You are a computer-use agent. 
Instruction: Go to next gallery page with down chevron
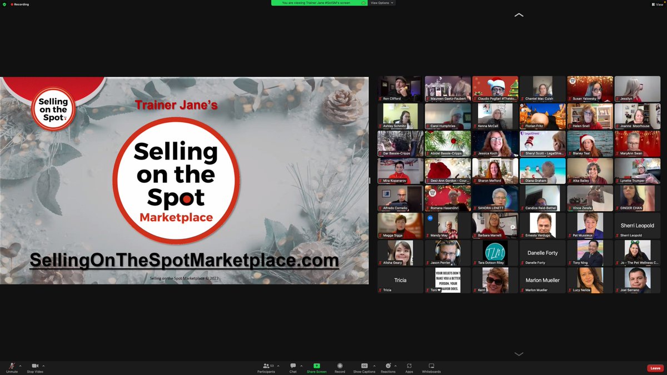519,354
